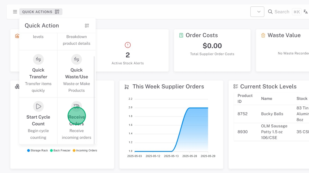The image size is (309, 173).
Task: Click the Receive Orders truck icon
Action: (76, 106)
